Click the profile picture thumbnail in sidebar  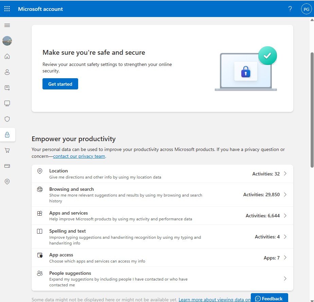[7, 41]
